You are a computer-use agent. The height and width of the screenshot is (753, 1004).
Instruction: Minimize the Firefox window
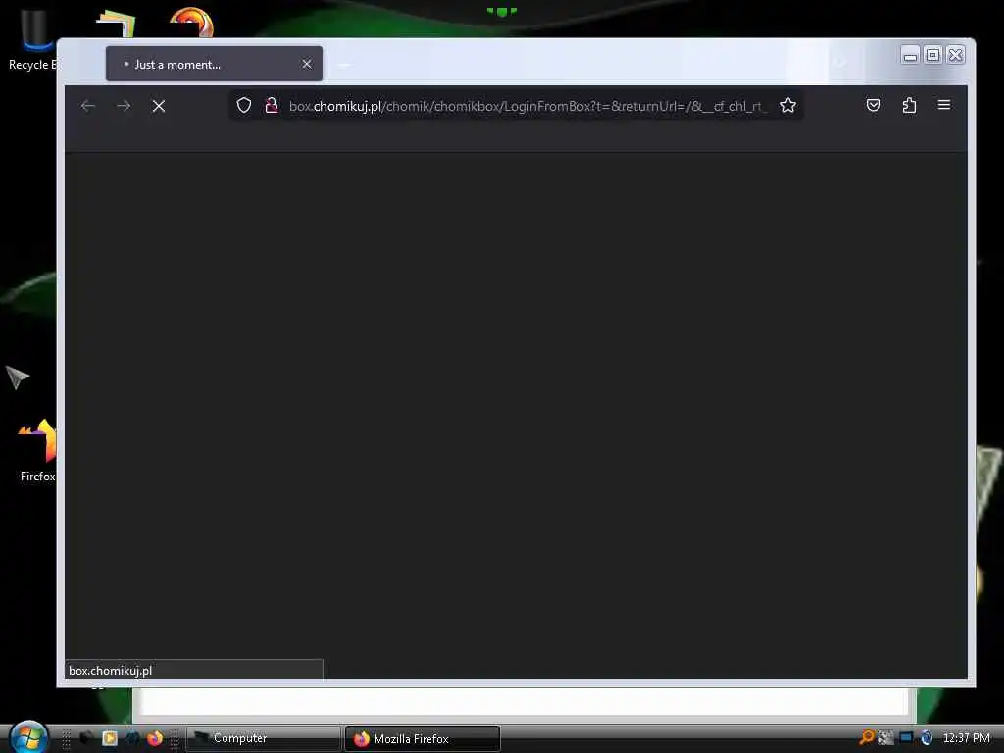[x=910, y=55]
